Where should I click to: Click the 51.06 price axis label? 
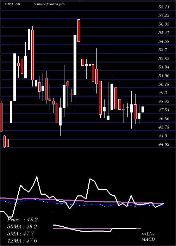[164, 76]
